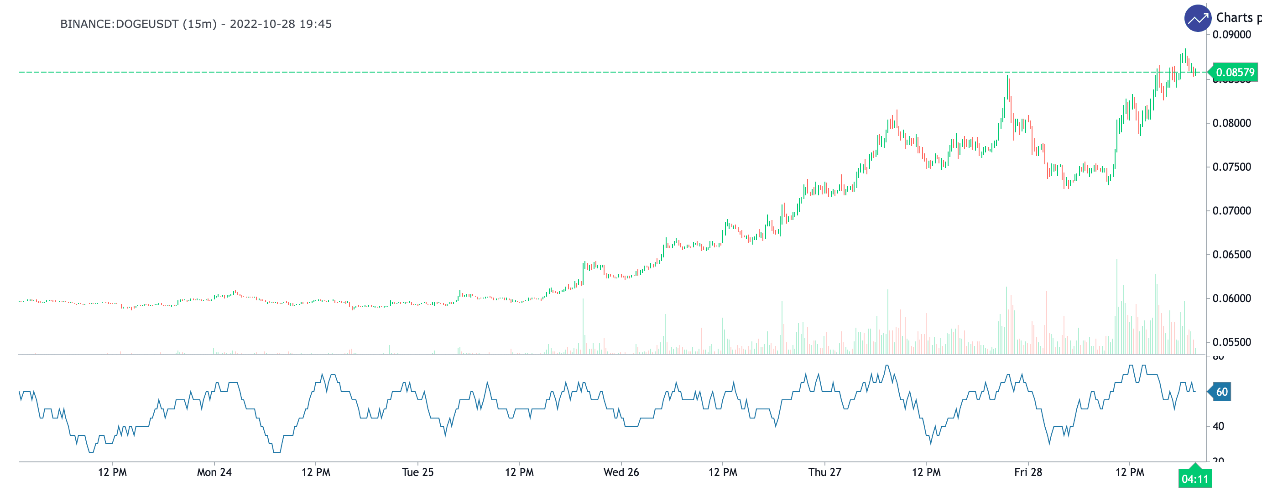This screenshot has width=1262, height=492.
Task: Select the Tue 25 date label
Action: pos(417,472)
